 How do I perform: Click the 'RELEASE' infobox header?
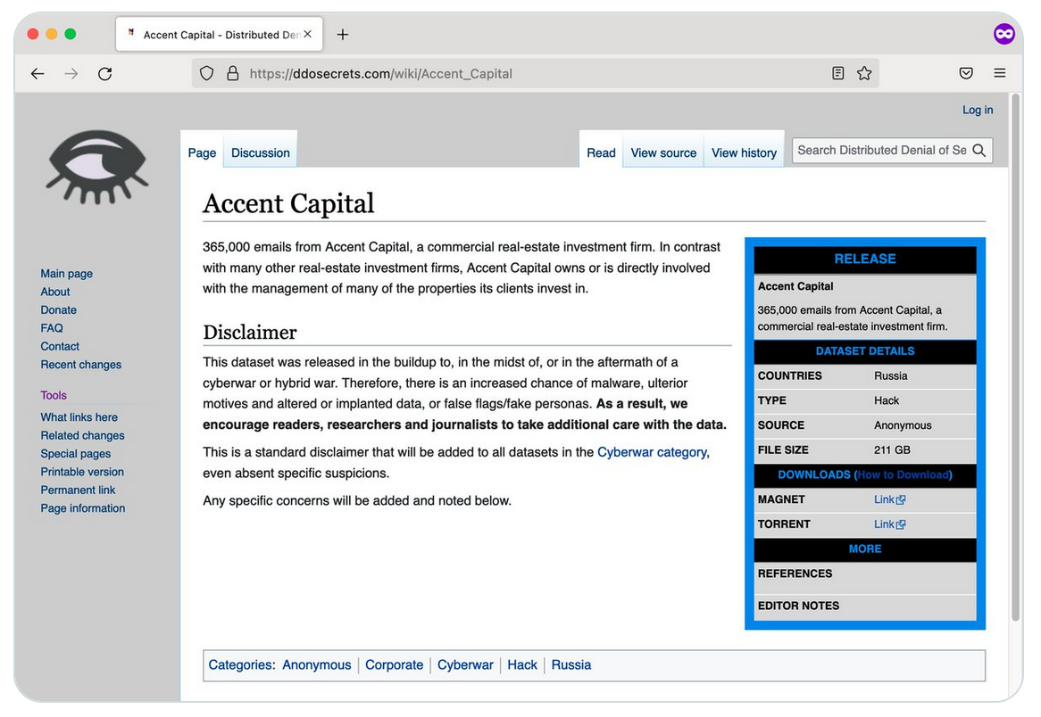pyautogui.click(x=865, y=260)
